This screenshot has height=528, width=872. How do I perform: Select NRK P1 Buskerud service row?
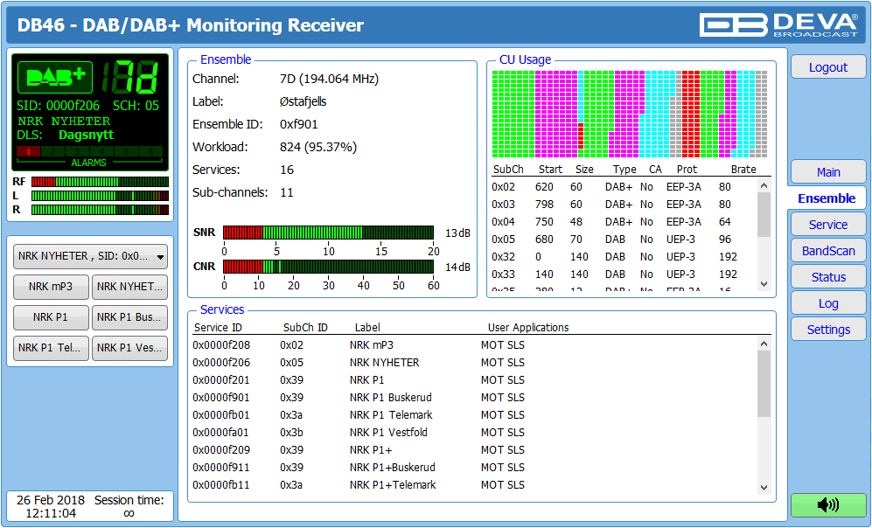tap(474, 398)
